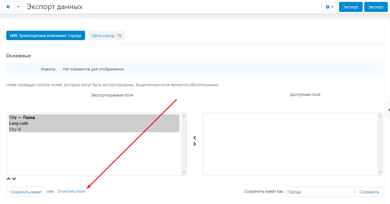Move the selected field up with the up chevron
This screenshot has width=390, height=204.
pyautogui.click(x=9, y=179)
